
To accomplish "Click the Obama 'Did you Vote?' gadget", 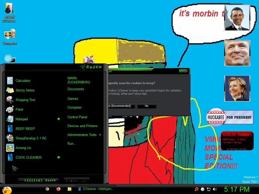I will [x=237, y=18].
